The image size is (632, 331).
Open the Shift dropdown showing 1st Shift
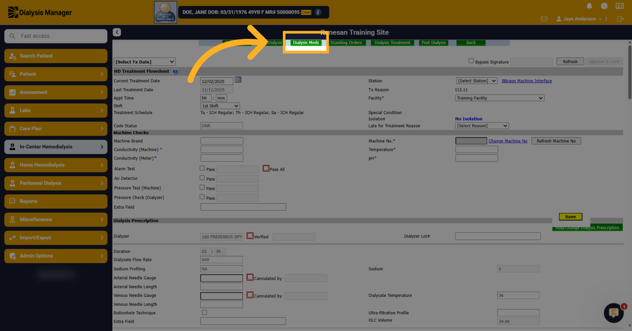pos(220,106)
